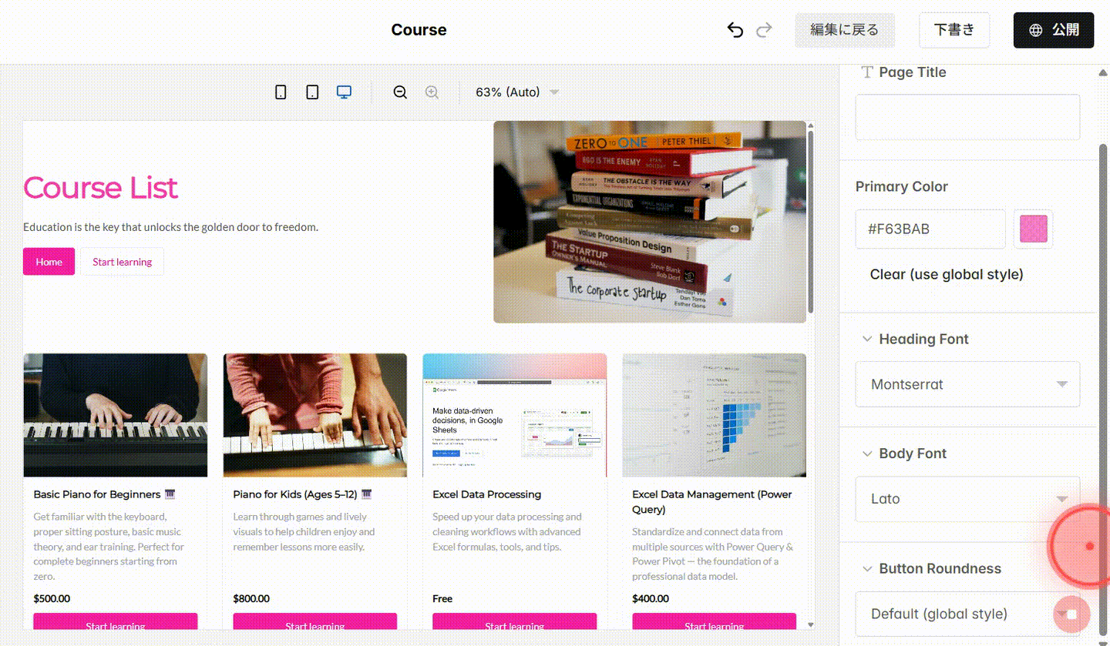This screenshot has height=646, width=1110.
Task: Open the Default (global style) roundness dropdown
Action: [967, 614]
